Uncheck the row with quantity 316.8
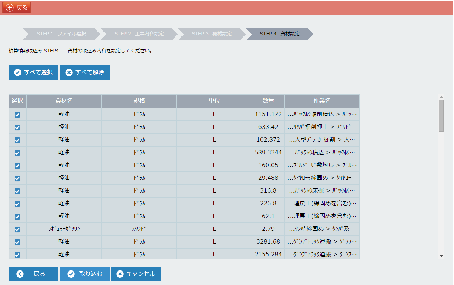 tap(17, 191)
